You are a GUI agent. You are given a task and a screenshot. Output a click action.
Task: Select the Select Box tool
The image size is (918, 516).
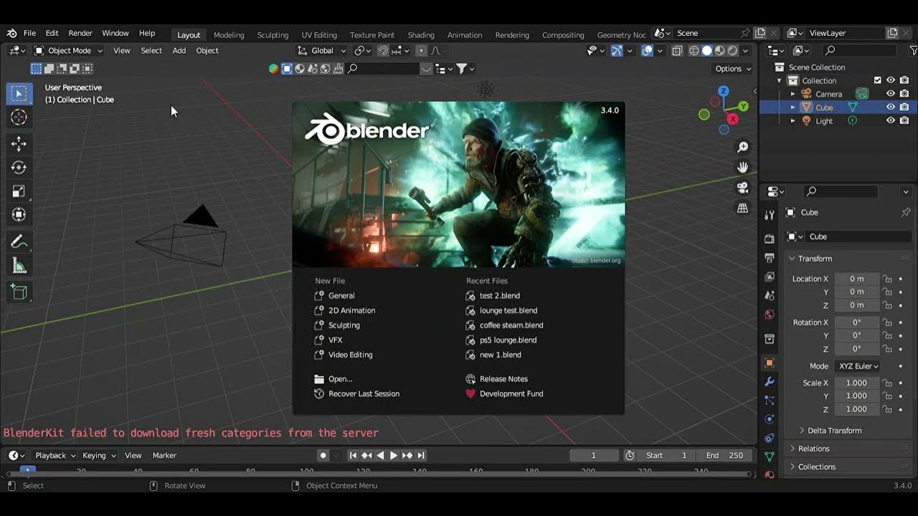click(19, 93)
